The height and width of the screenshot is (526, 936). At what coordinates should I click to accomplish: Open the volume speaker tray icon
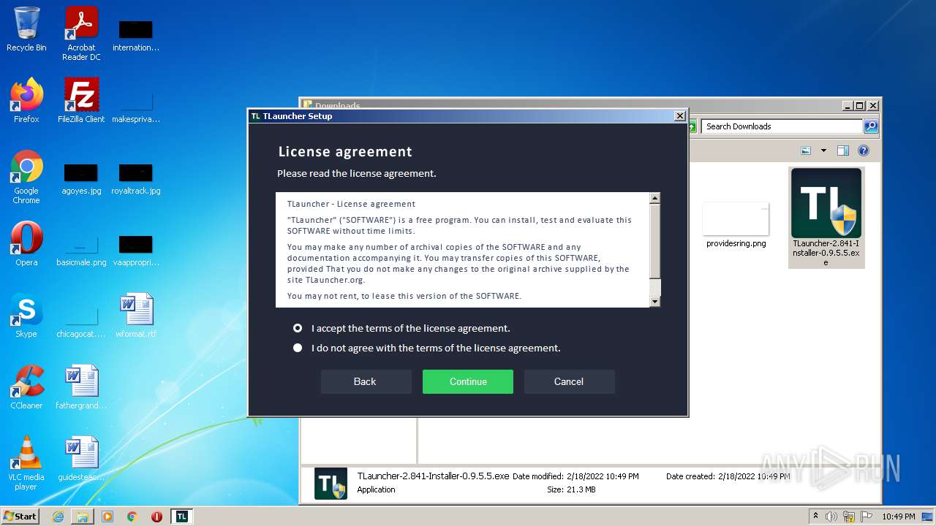(x=831, y=517)
